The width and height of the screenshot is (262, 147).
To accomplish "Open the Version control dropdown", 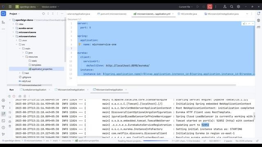I will pyautogui.click(x=50, y=7).
